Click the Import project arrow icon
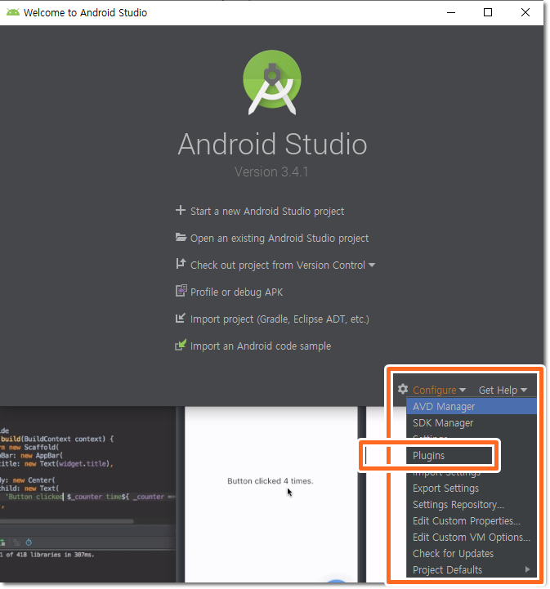This screenshot has width=550, height=589. (x=181, y=318)
